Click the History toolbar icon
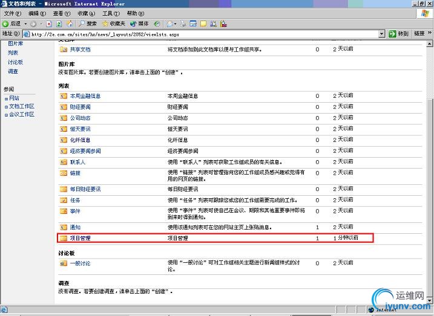434x316 pixels. click(157, 24)
